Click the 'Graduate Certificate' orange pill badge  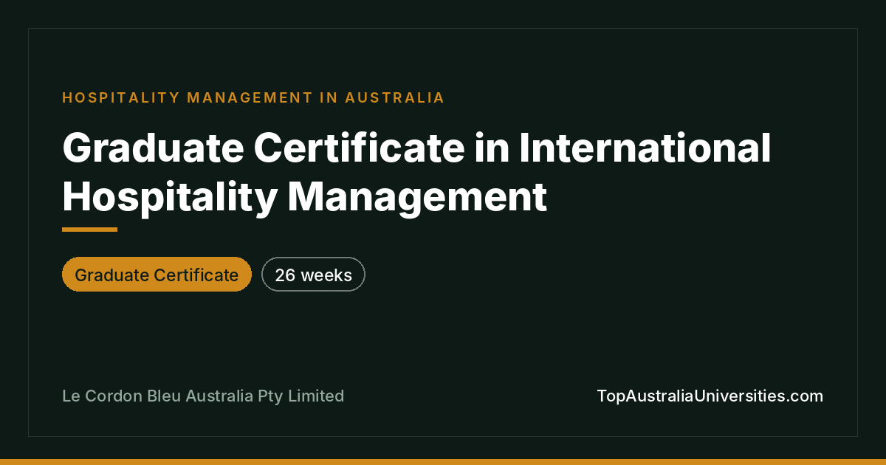(x=157, y=275)
